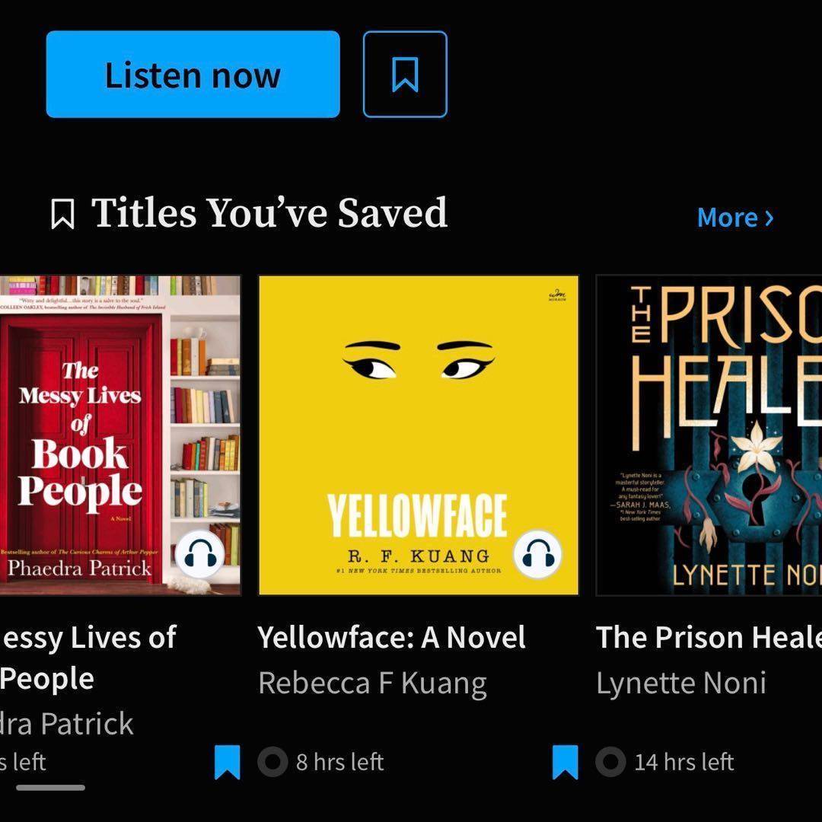Screen dimensions: 822x822
Task: Tap the Listen now button
Action: pos(193,75)
